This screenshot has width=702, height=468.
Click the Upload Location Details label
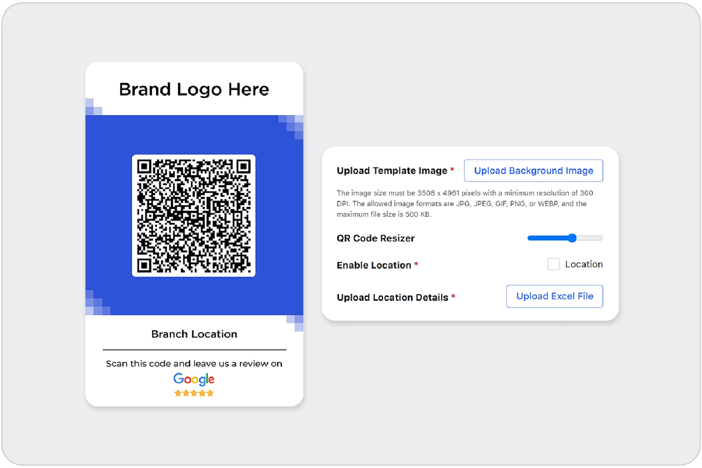(x=392, y=298)
